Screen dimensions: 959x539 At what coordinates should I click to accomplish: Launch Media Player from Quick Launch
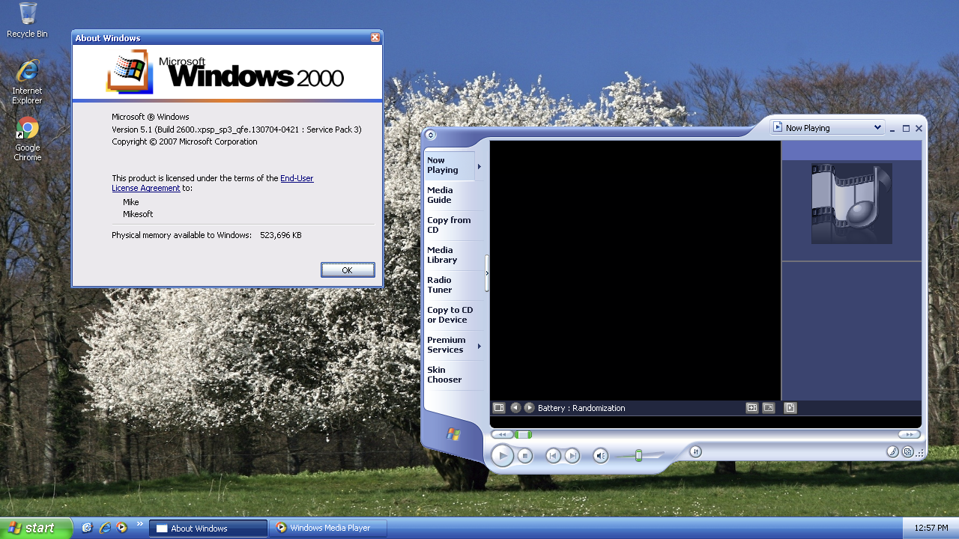click(x=122, y=528)
